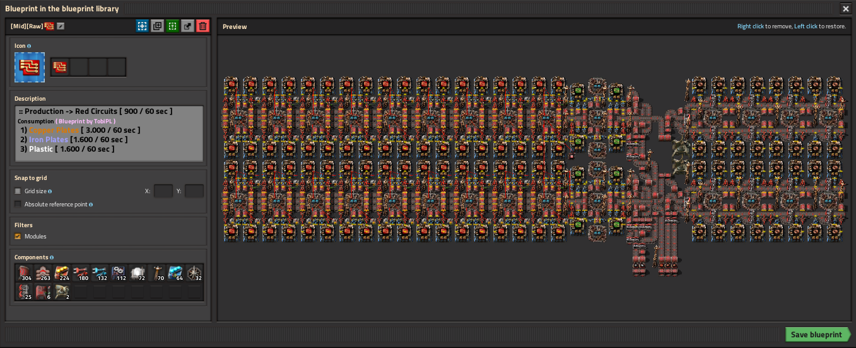The image size is (856, 348).
Task: Click the export blueprint string icon
Action: click(187, 26)
